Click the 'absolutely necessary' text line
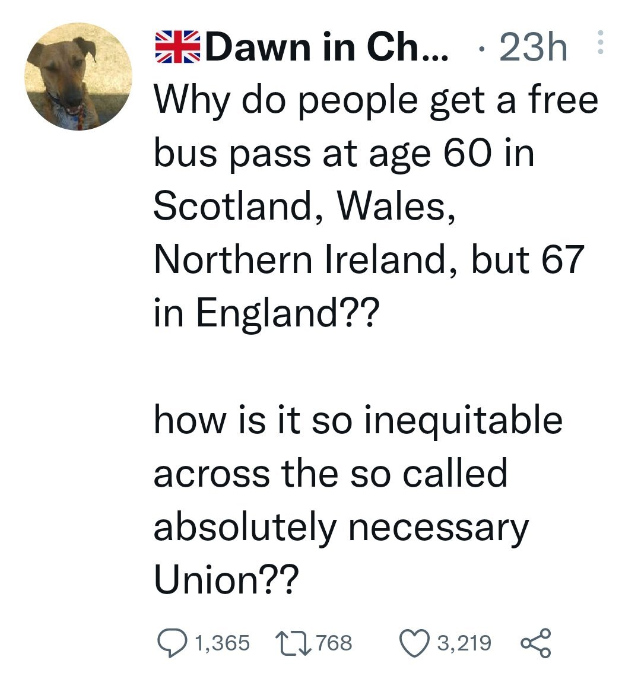 (341, 528)
